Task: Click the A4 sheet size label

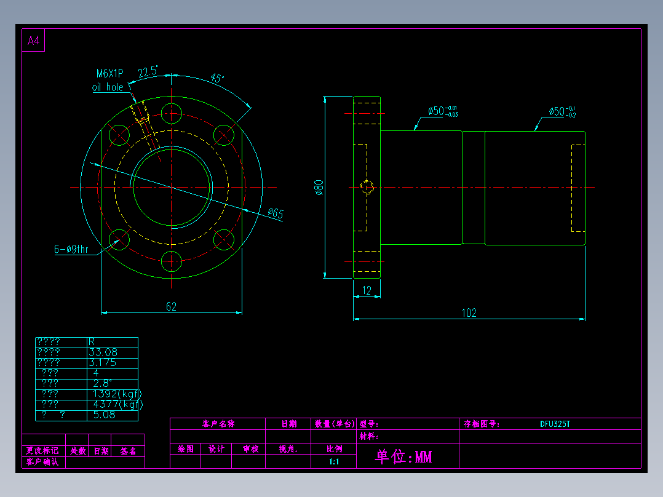Action: [33, 41]
